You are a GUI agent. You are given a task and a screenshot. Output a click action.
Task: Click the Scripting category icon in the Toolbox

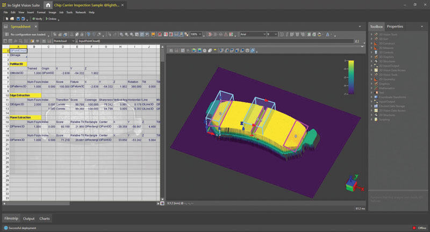[376, 119]
